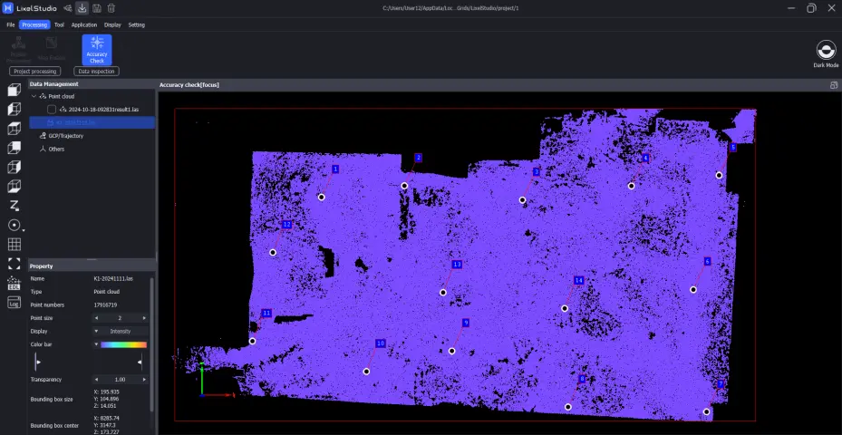Click the Project processing button
The height and width of the screenshot is (435, 842).
34,71
